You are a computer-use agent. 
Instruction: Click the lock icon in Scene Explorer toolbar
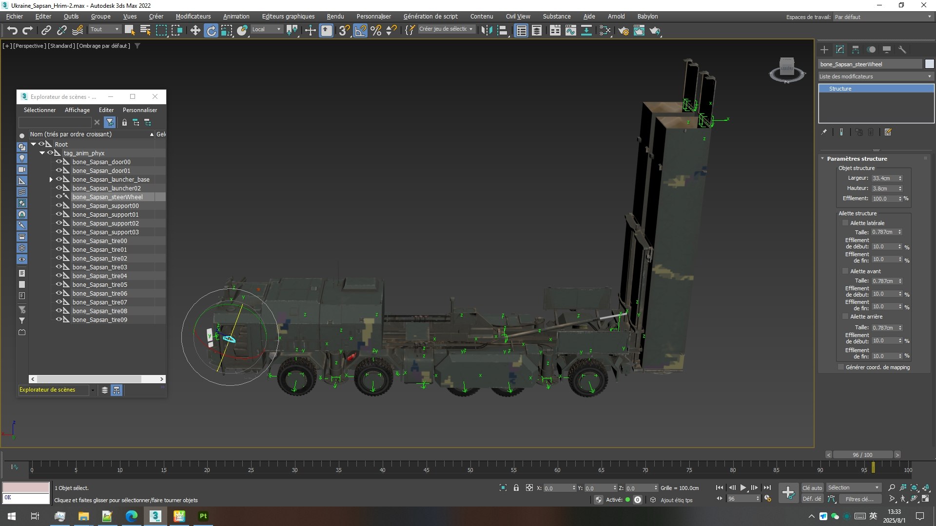[124, 123]
